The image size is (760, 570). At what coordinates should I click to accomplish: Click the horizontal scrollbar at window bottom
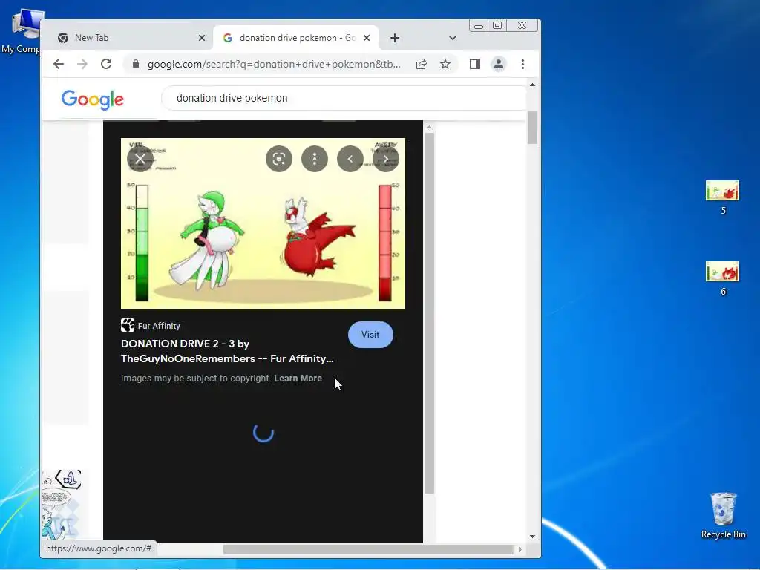tap(368, 550)
